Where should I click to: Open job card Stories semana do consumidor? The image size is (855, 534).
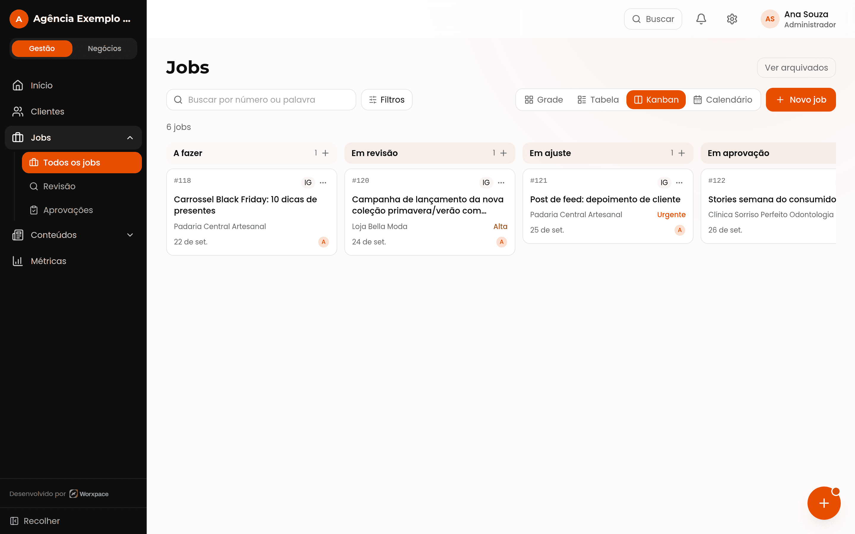(x=768, y=206)
